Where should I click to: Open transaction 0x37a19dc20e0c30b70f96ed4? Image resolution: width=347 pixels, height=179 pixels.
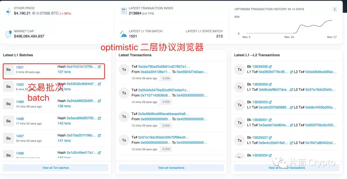pos(164,137)
